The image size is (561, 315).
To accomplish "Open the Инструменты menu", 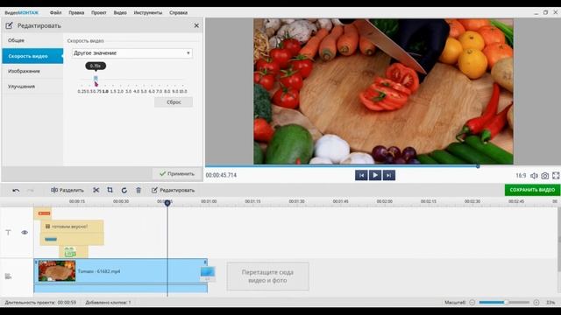I will click(x=148, y=12).
